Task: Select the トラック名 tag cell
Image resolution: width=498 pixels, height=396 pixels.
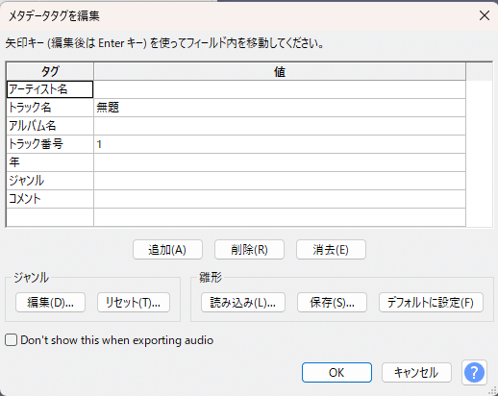Action: pos(50,108)
